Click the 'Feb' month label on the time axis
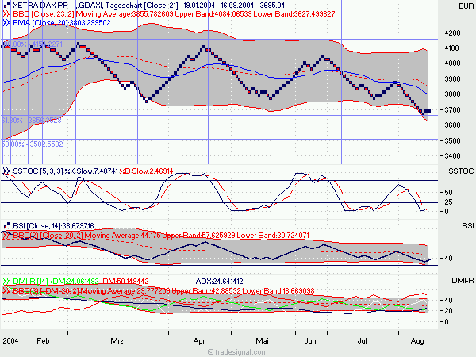 pyautogui.click(x=43, y=341)
